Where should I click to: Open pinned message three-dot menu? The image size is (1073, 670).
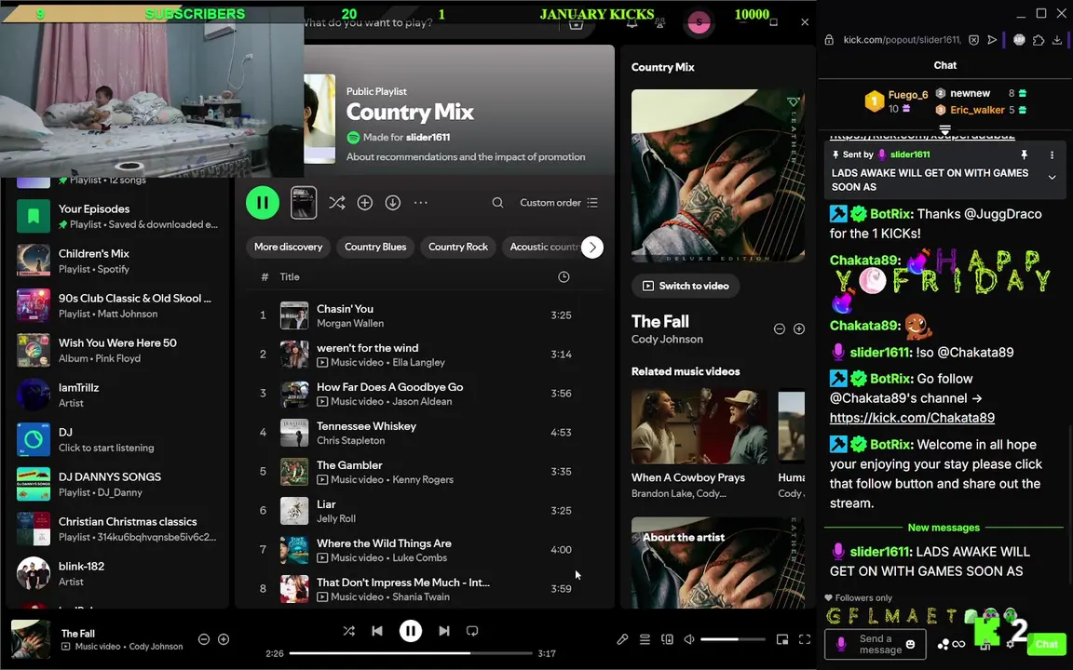(1052, 155)
